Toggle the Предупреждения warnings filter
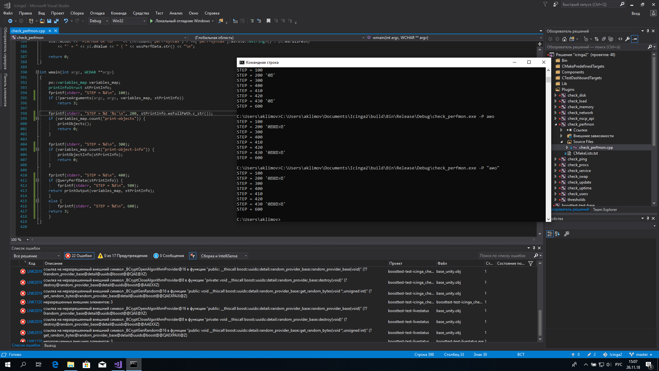This screenshot has width=659, height=371. click(x=123, y=256)
